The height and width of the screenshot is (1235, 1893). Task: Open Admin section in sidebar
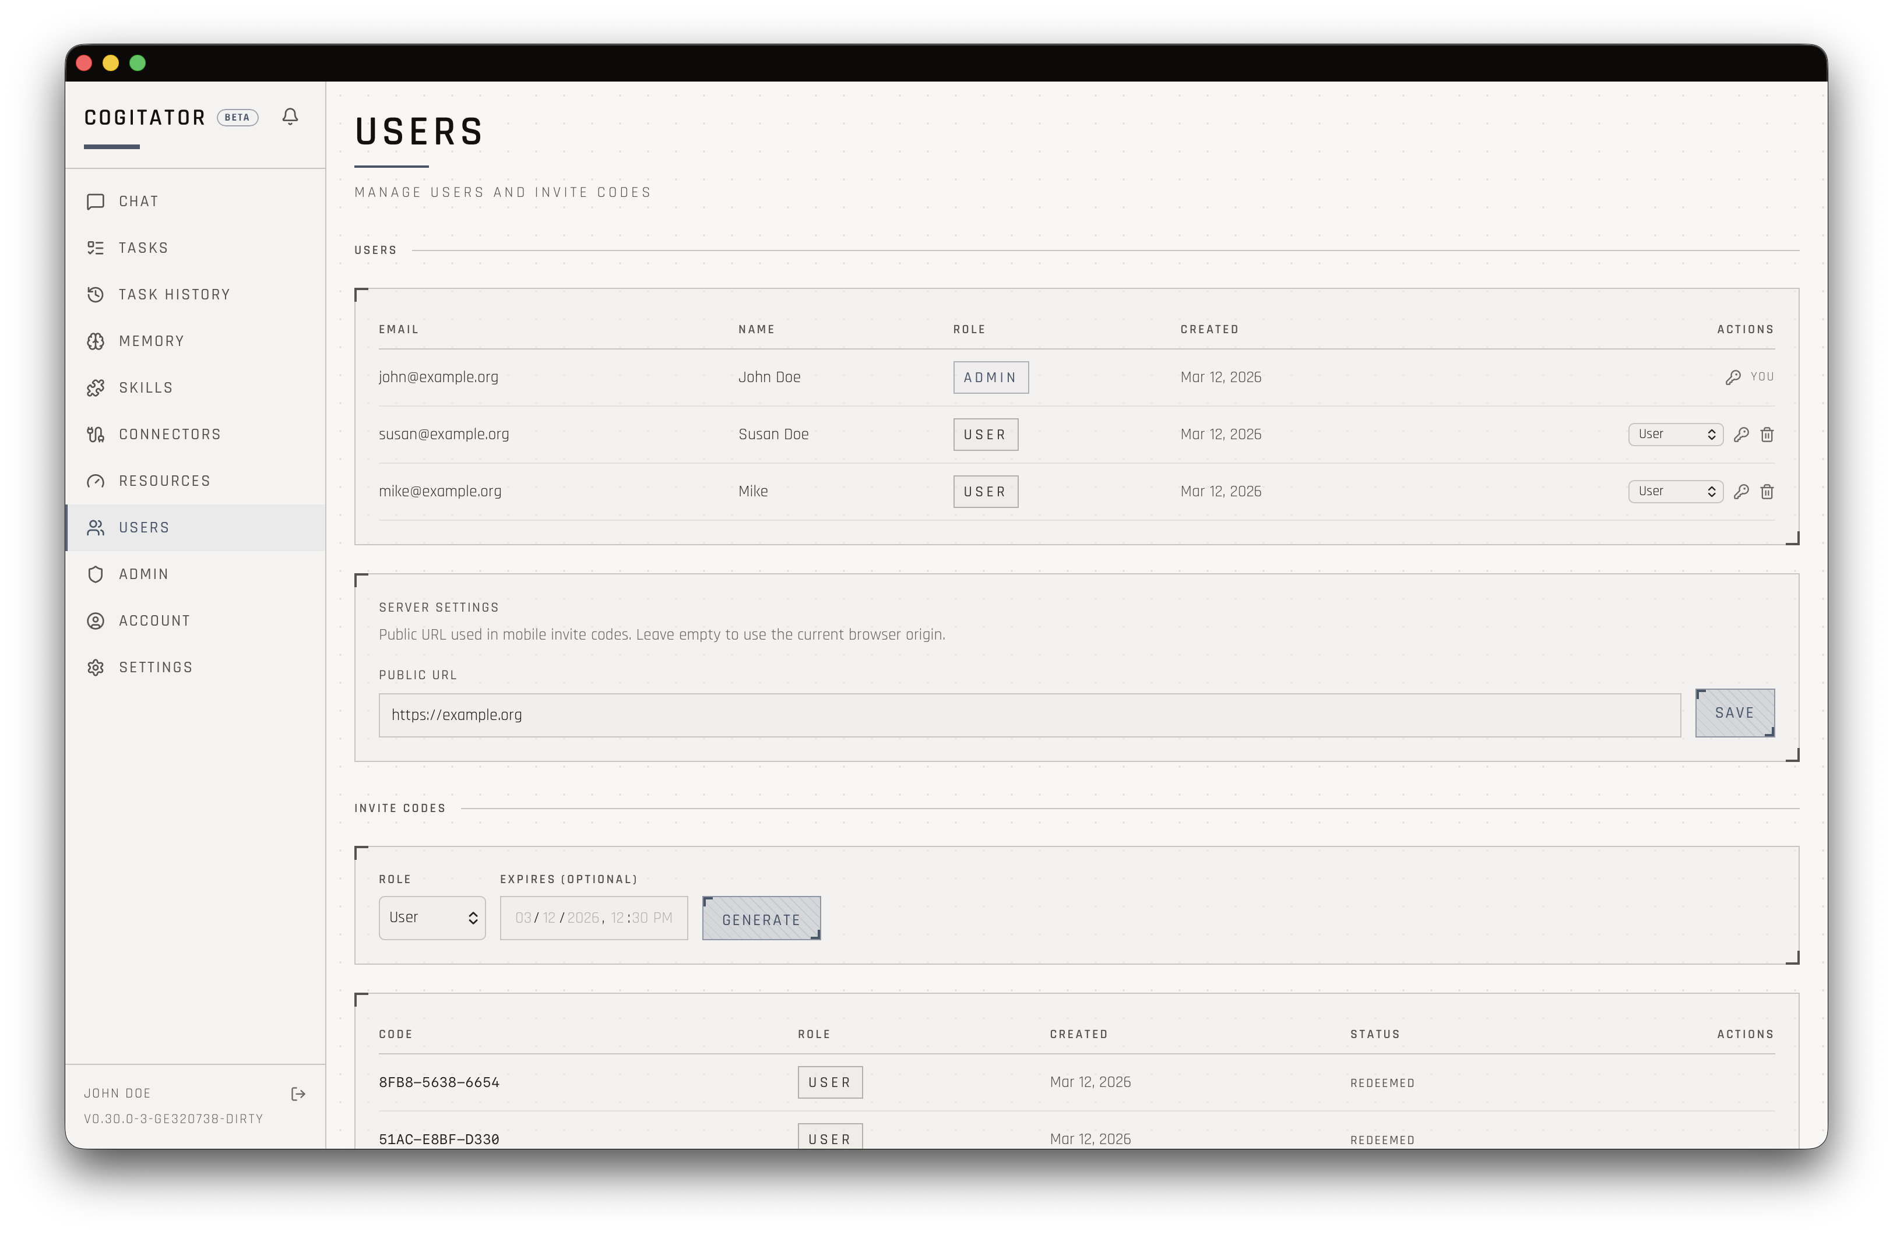[195, 574]
